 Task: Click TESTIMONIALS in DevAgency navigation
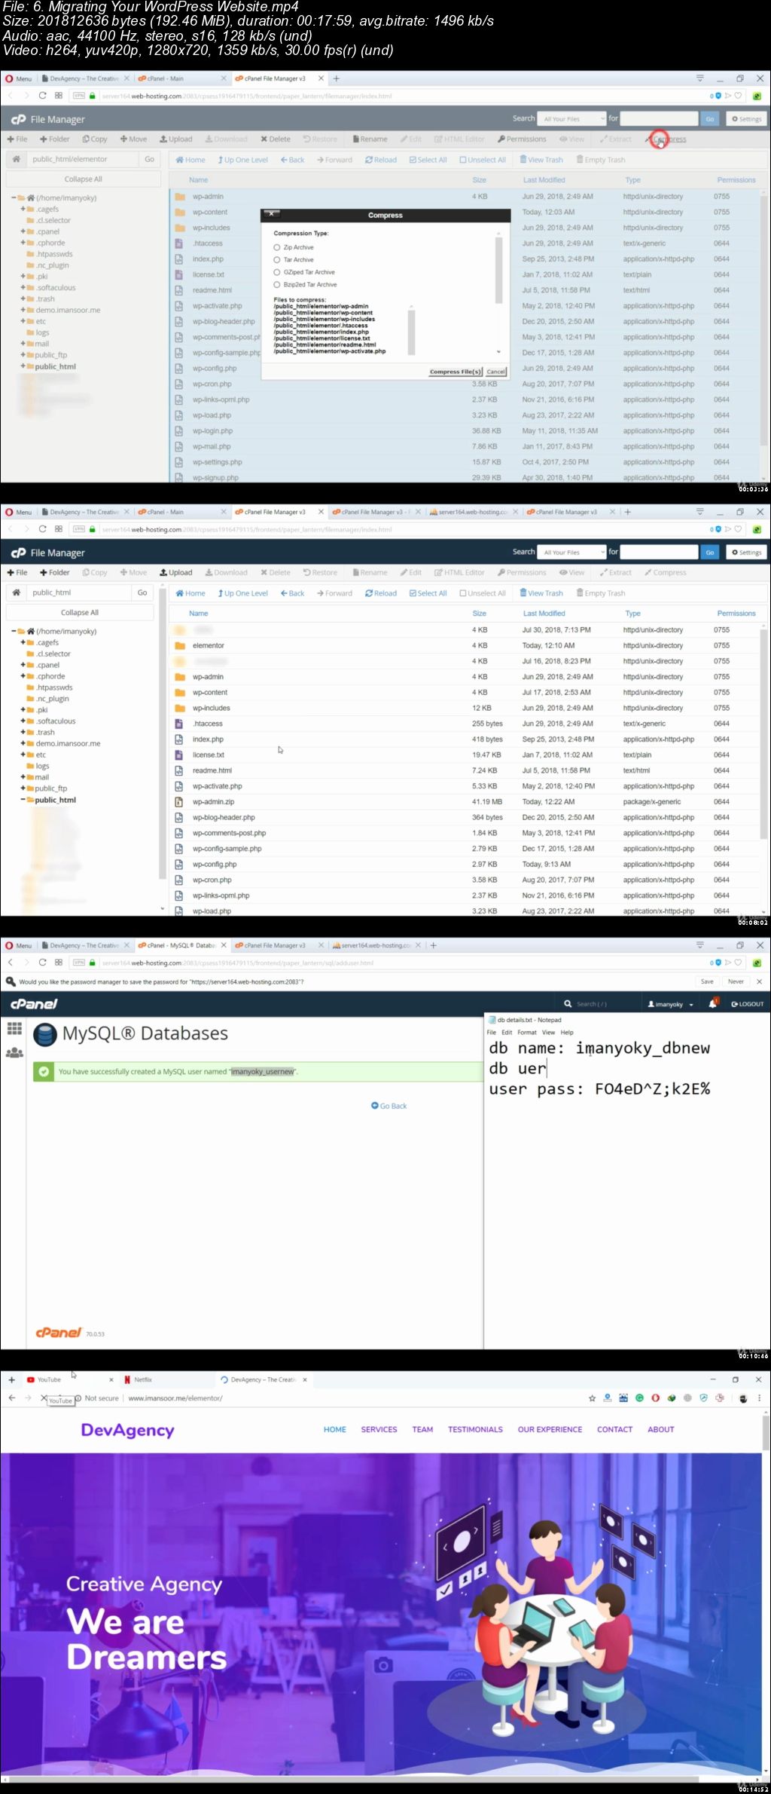[475, 1429]
